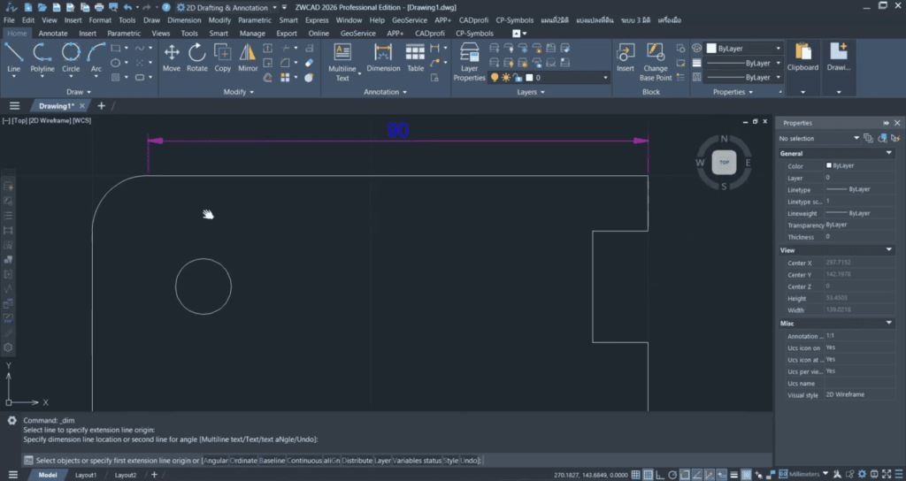This screenshot has height=481, width=906.
Task: Click the Linetype scale value field
Action: point(862,202)
